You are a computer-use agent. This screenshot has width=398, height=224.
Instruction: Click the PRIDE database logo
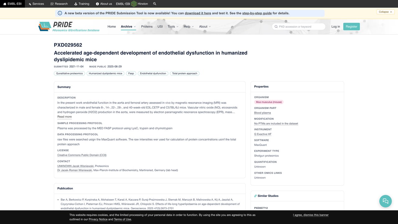pos(69,26)
